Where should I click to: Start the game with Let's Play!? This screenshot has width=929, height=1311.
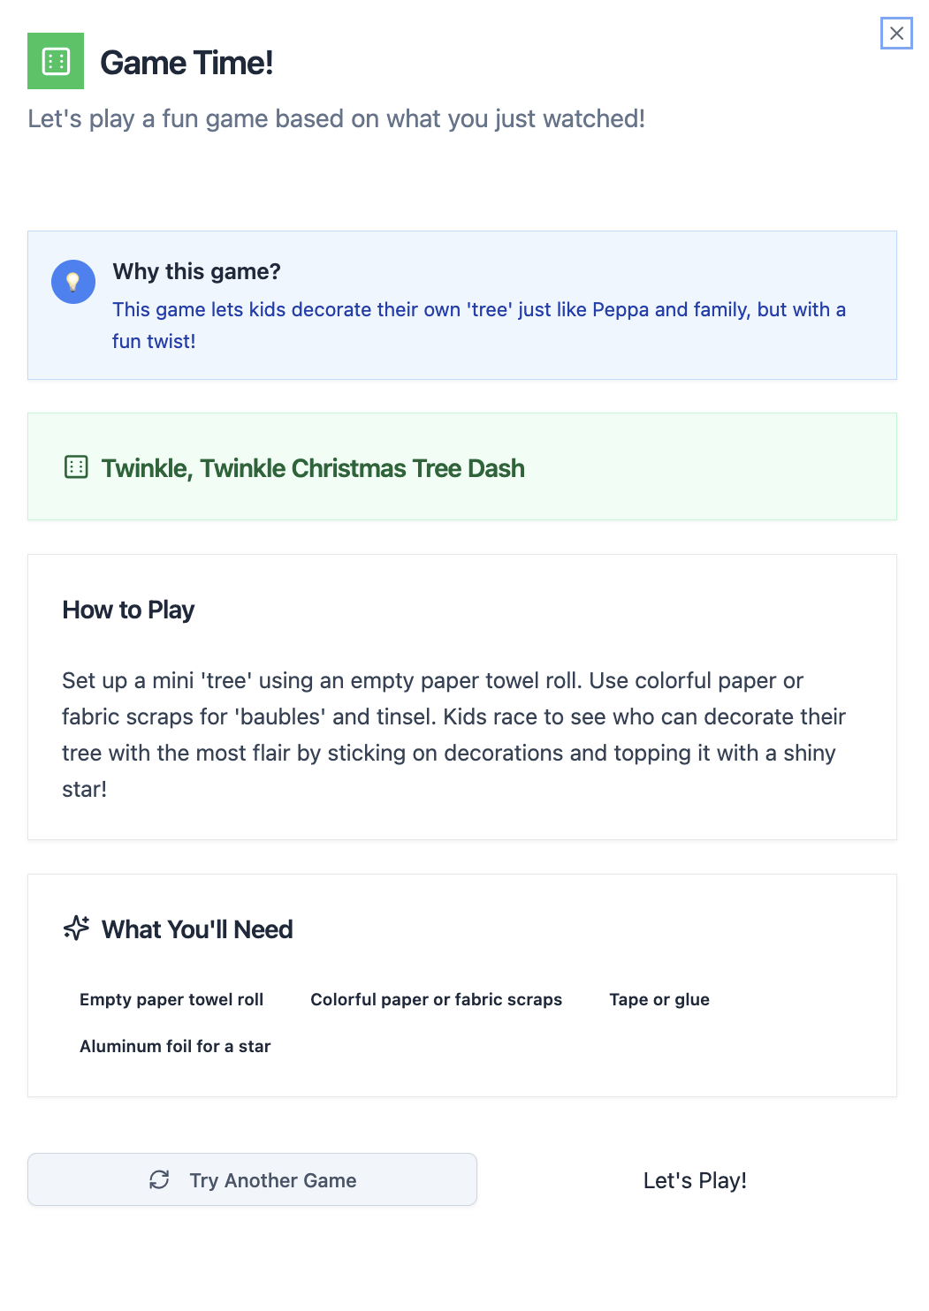click(x=695, y=1180)
